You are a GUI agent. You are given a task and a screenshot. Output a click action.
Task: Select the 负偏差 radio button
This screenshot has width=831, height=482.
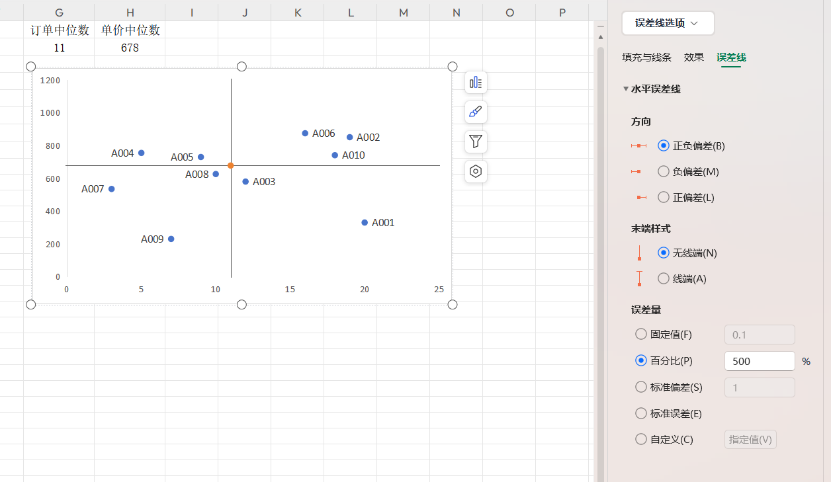pyautogui.click(x=663, y=171)
